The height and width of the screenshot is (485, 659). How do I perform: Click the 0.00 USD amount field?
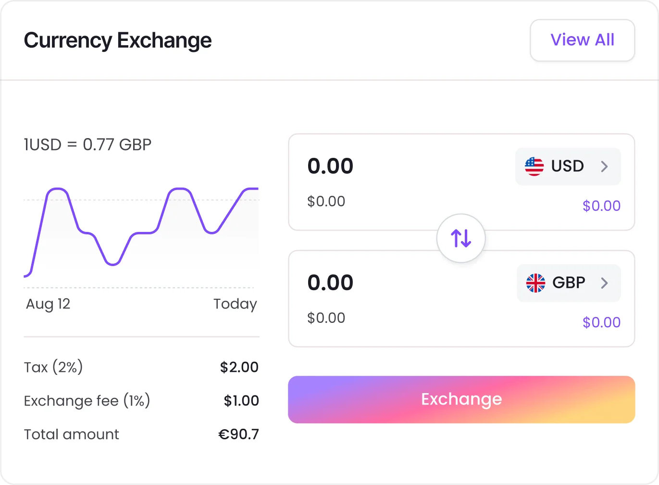(330, 166)
